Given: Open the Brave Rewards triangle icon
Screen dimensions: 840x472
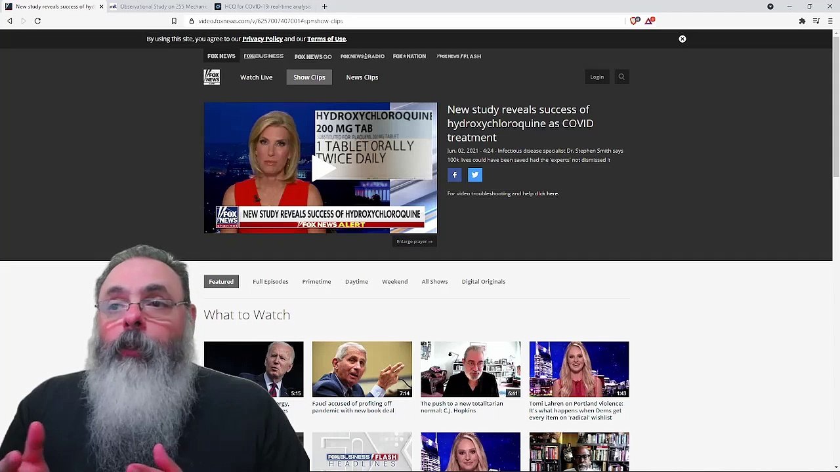Looking at the screenshot, I should pos(649,21).
